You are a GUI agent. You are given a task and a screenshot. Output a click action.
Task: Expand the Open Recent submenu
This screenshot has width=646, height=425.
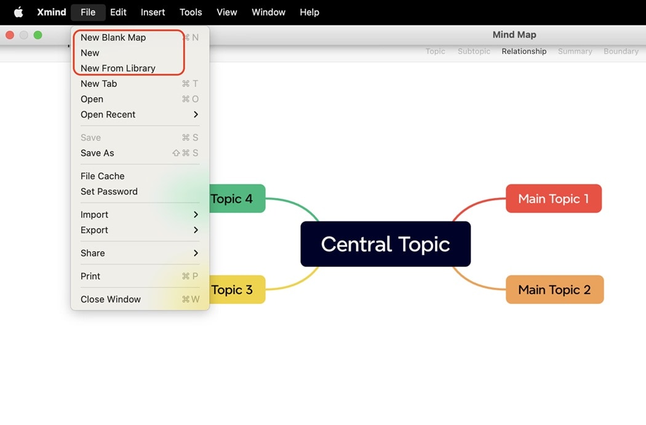click(140, 114)
